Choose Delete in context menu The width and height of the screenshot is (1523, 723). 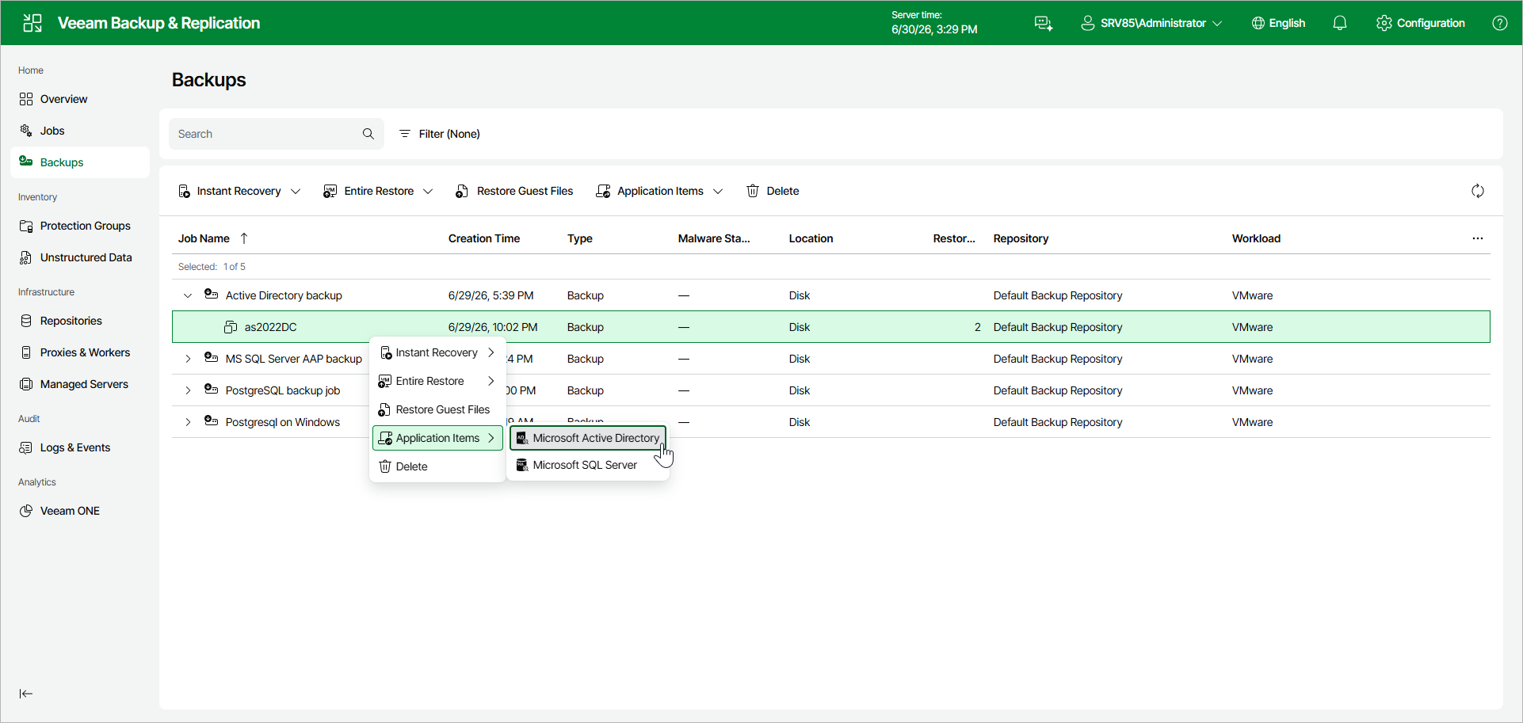click(x=437, y=466)
